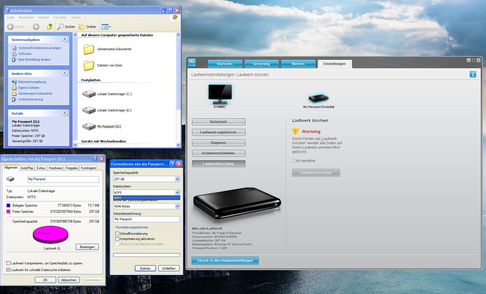486x294 pixels.
Task: Switch to Freigabe tab in Eigenschaften
Action: [72, 168]
